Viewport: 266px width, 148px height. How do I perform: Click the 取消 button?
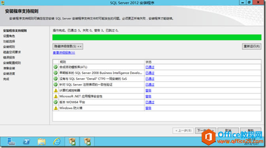[228, 131]
